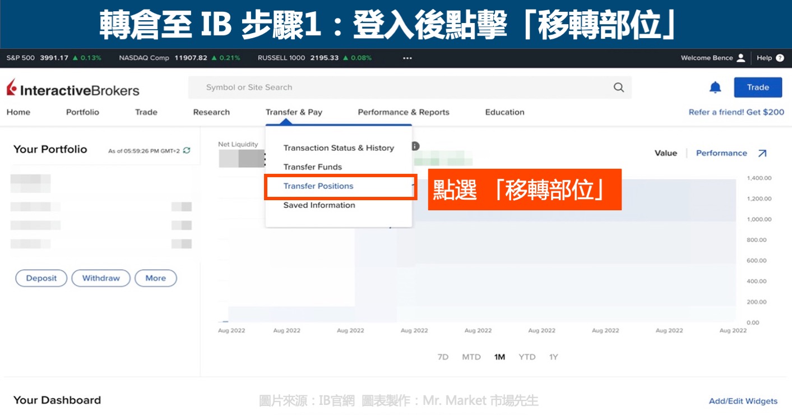Click Refer a friend! Get $200 link
The image size is (792, 415).
(737, 112)
